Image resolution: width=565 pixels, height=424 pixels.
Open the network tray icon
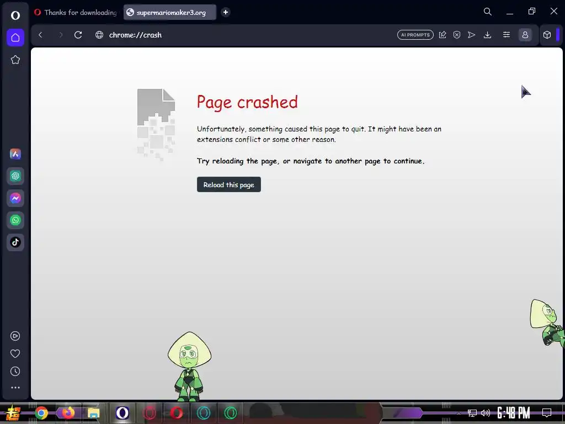(x=472, y=413)
